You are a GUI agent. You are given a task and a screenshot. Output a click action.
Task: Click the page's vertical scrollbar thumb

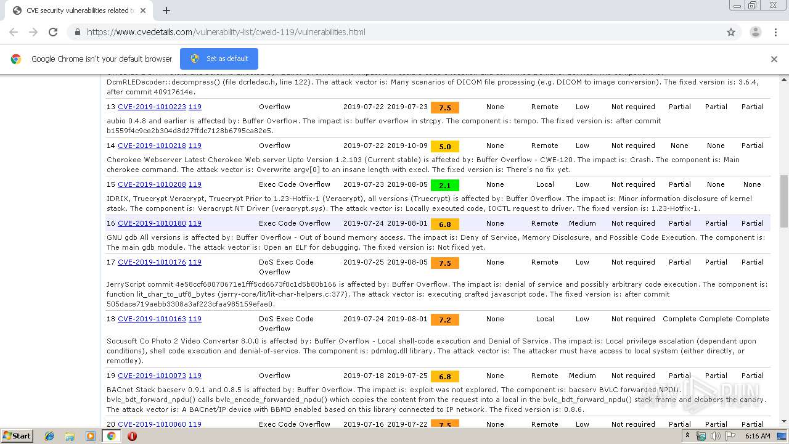click(x=784, y=200)
